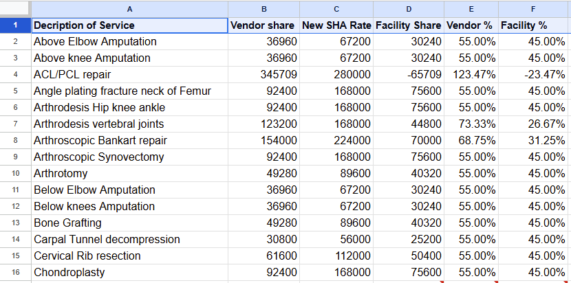Screen dimensions: 571x283
Task: Click the 'Vendor share' header cell
Action: point(263,25)
